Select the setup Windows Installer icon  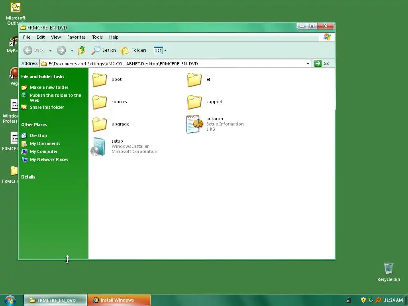tap(98, 147)
